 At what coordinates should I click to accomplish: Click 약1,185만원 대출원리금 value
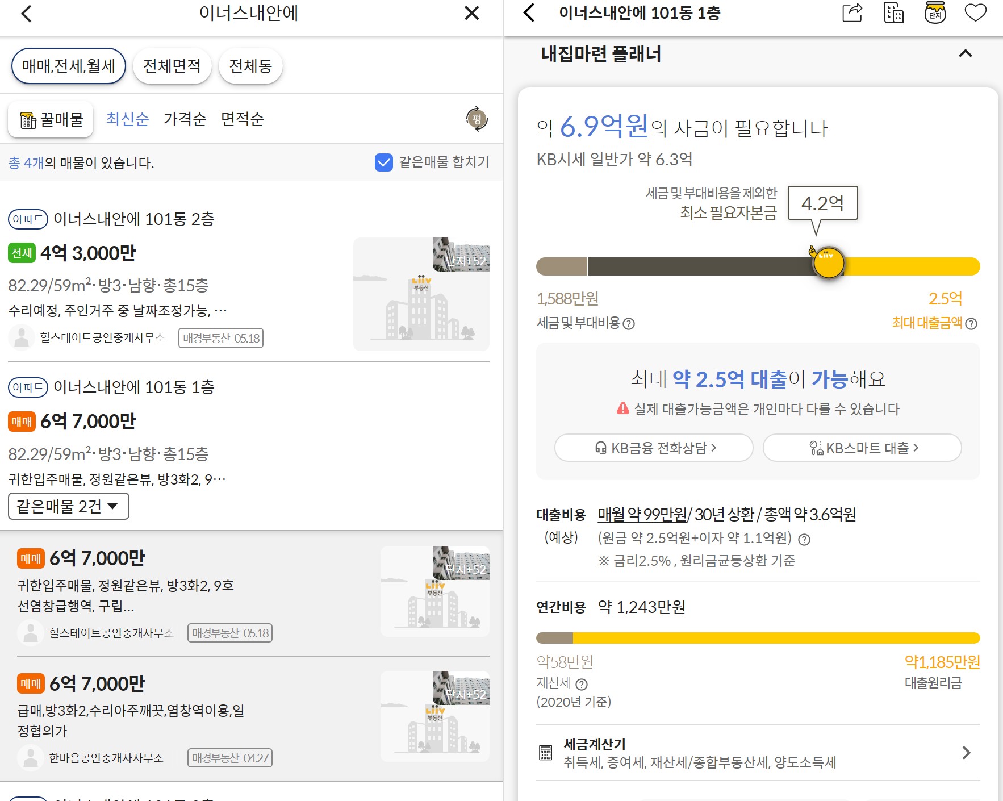pos(942,662)
